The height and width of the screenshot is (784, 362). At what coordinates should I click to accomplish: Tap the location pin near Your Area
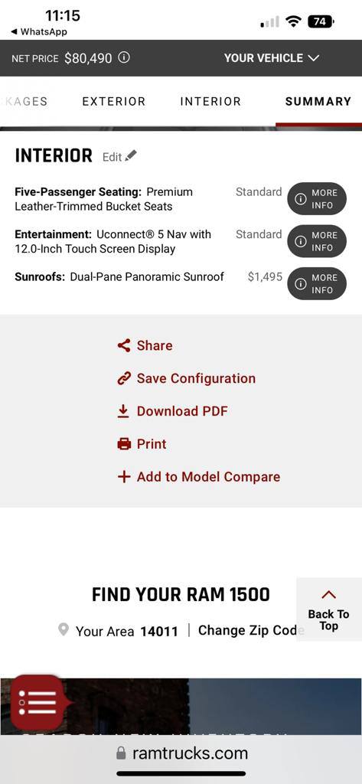[63, 630]
